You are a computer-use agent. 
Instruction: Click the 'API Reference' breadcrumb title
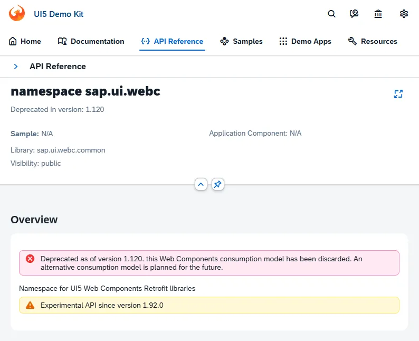58,67
